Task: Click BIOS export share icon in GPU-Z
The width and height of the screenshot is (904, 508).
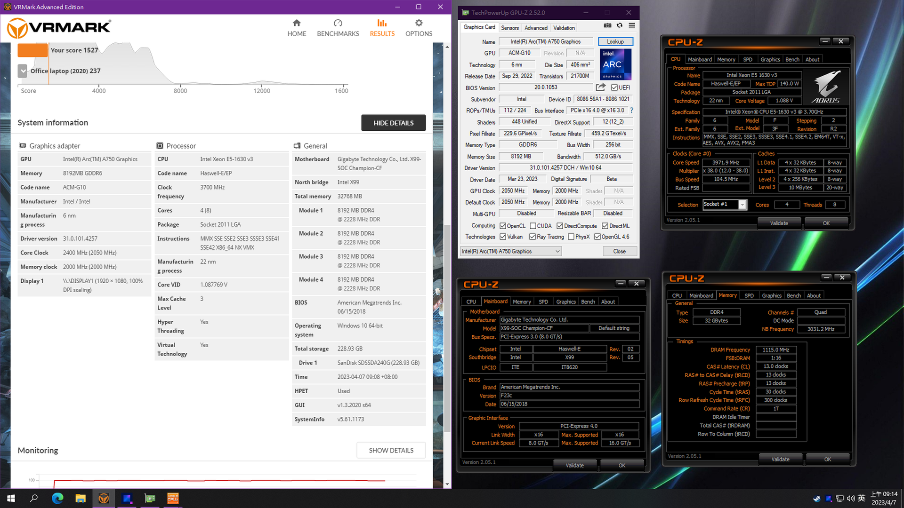Action: coord(600,87)
